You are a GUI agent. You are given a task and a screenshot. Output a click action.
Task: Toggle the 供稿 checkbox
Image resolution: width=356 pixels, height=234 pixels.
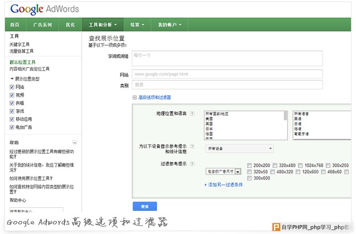[x=12, y=103]
